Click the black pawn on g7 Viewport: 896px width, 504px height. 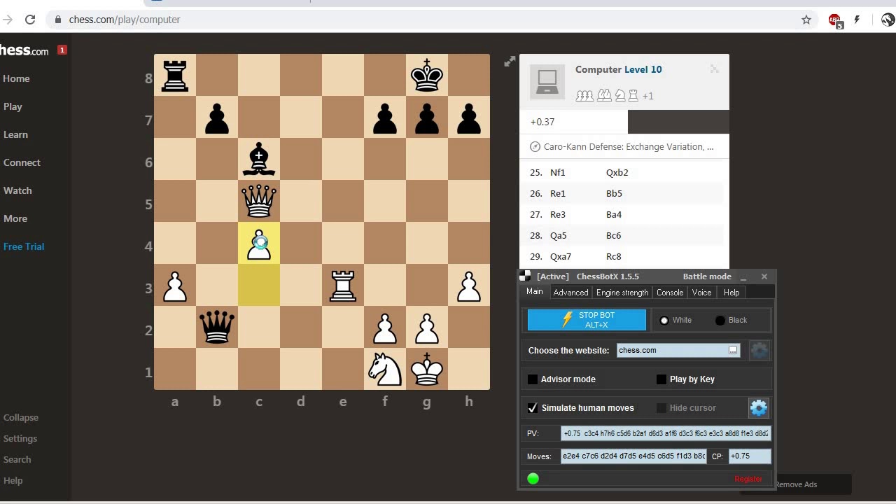click(427, 118)
